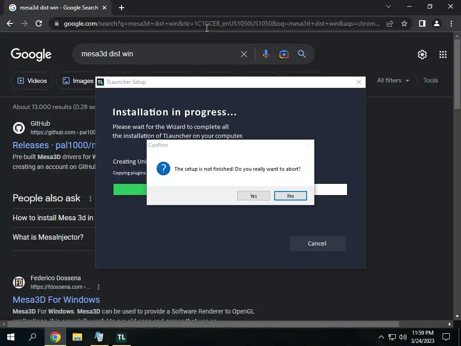Screen dimensions: 461x346
Task: Open File Explorer from the taskbar
Action: 77,337
